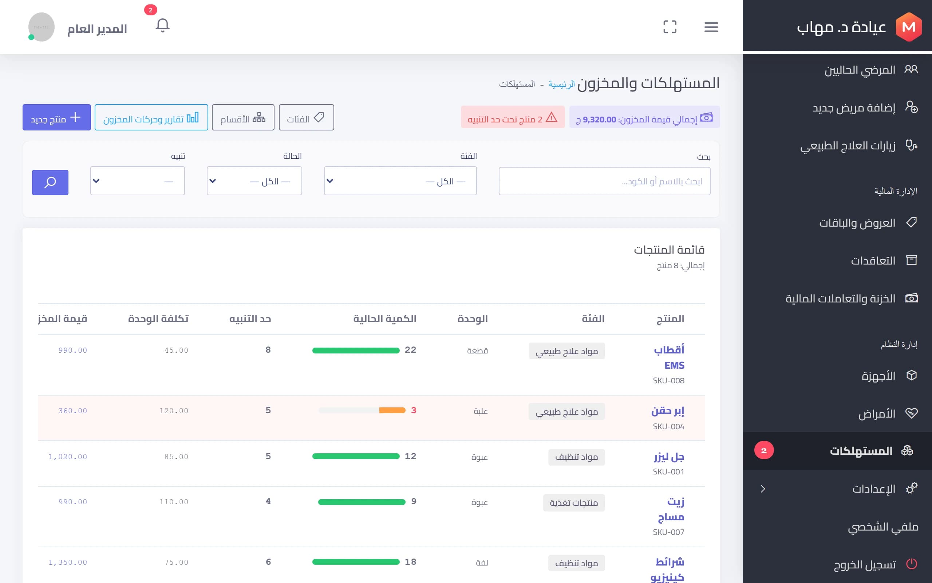Viewport: 932px width, 583px height.
Task: Click the stethoscope icon for زيارات العلاج الطبيعي
Action: (x=911, y=145)
